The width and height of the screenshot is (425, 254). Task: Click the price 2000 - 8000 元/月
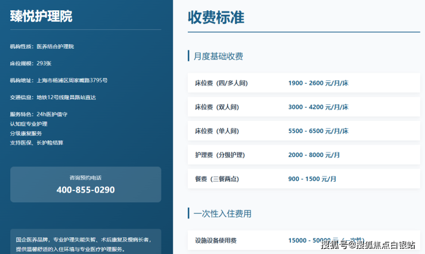314,155
